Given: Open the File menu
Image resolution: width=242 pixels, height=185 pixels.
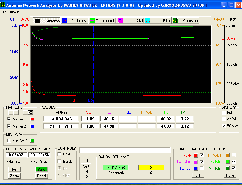Looking at the screenshot, I should click(x=4, y=12).
